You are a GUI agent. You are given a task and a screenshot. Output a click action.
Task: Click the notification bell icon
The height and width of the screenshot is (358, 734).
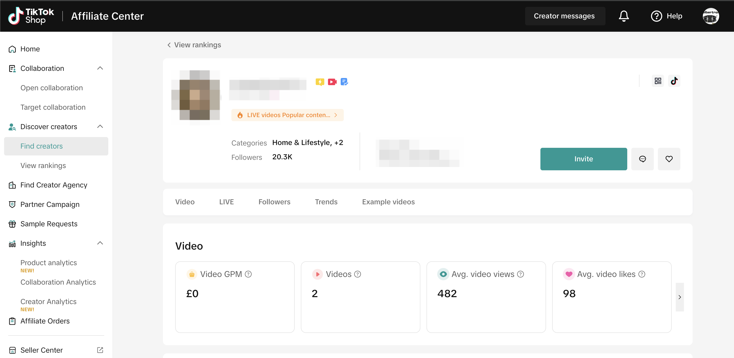[x=623, y=16]
